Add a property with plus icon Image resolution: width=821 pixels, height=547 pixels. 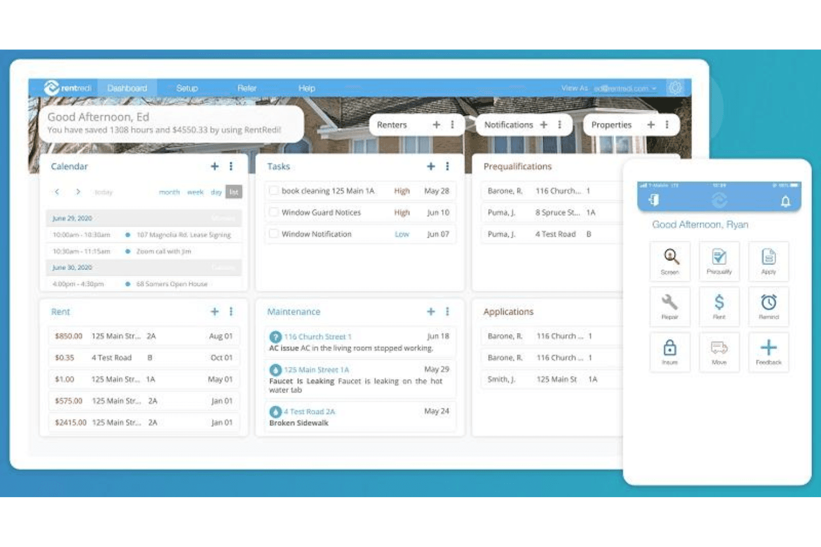tap(651, 125)
